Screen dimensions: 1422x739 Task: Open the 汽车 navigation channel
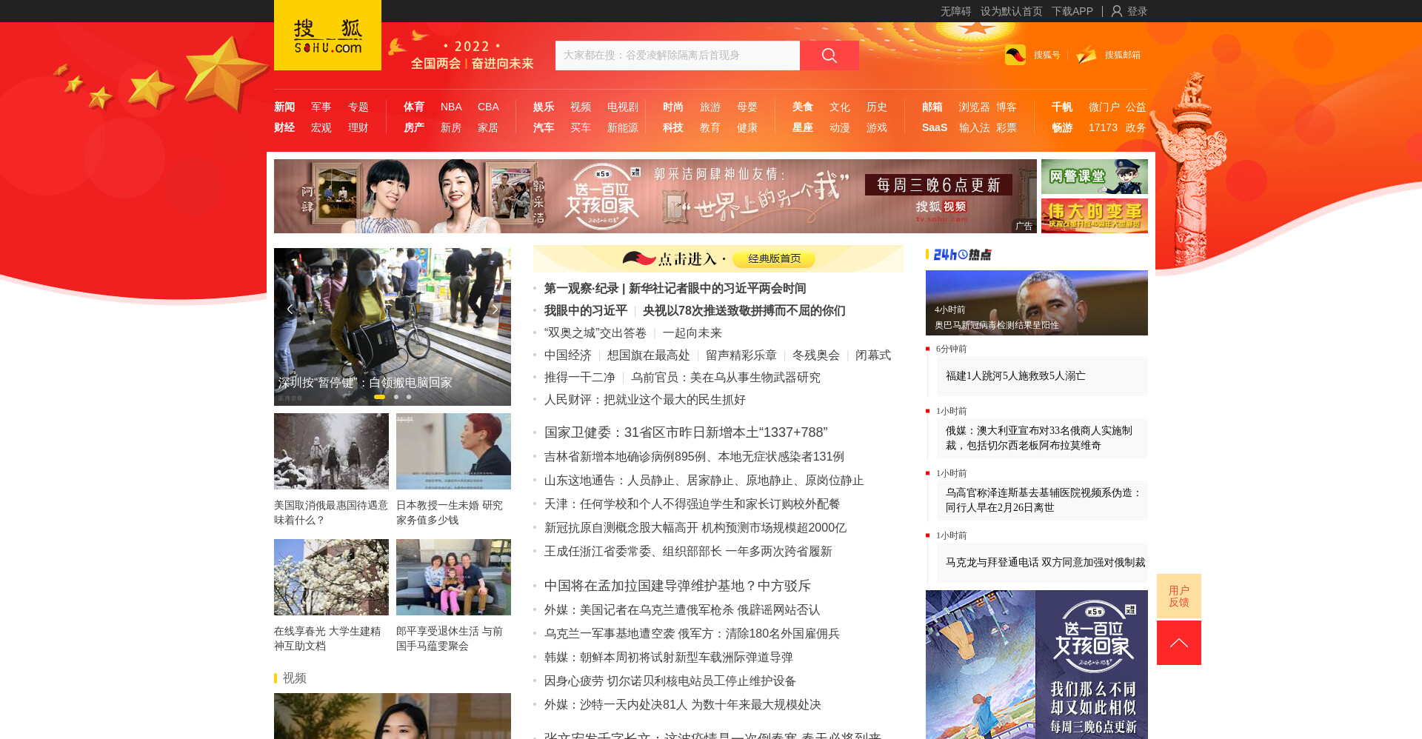click(x=544, y=128)
